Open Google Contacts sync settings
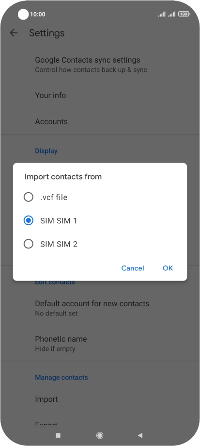 [x=100, y=65]
